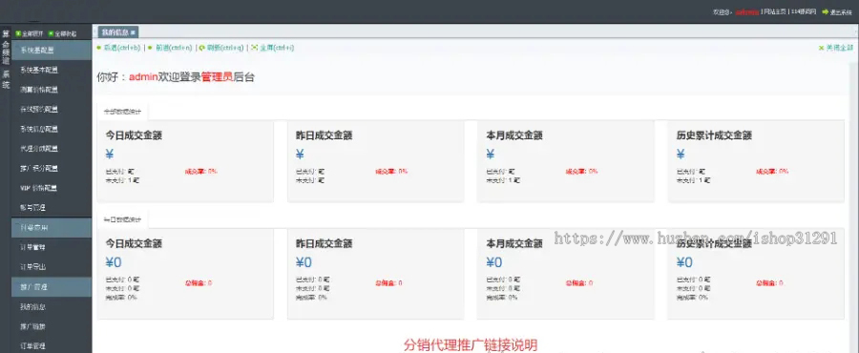Open 代理分成配置 in the sidebar
Screen dimensions: 859x353
coord(39,148)
